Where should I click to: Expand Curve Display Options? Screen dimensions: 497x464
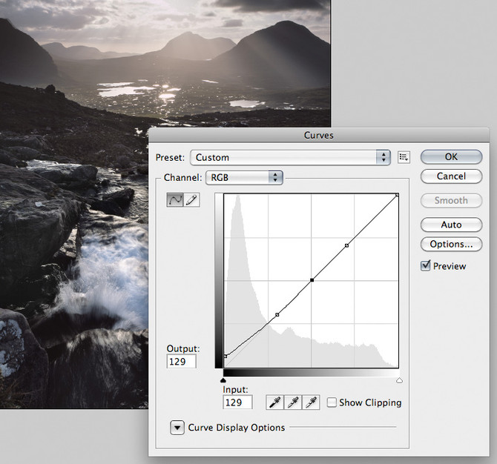coord(177,428)
